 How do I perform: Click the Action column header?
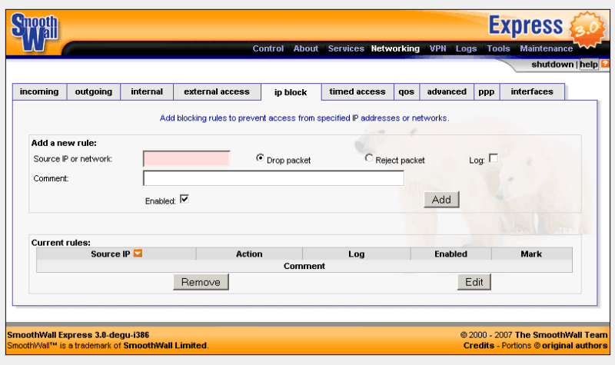point(249,254)
